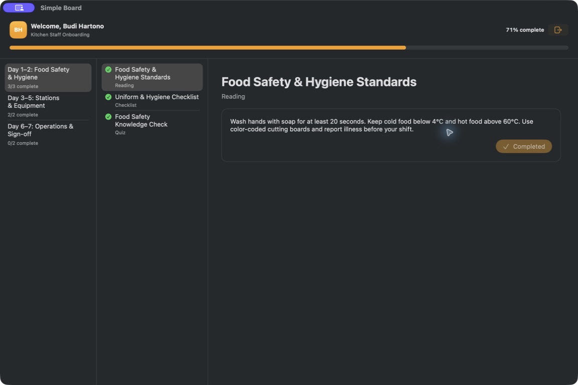
Task: Click the green checkmark beside Food Safety & Hygiene Standards
Action: click(108, 70)
